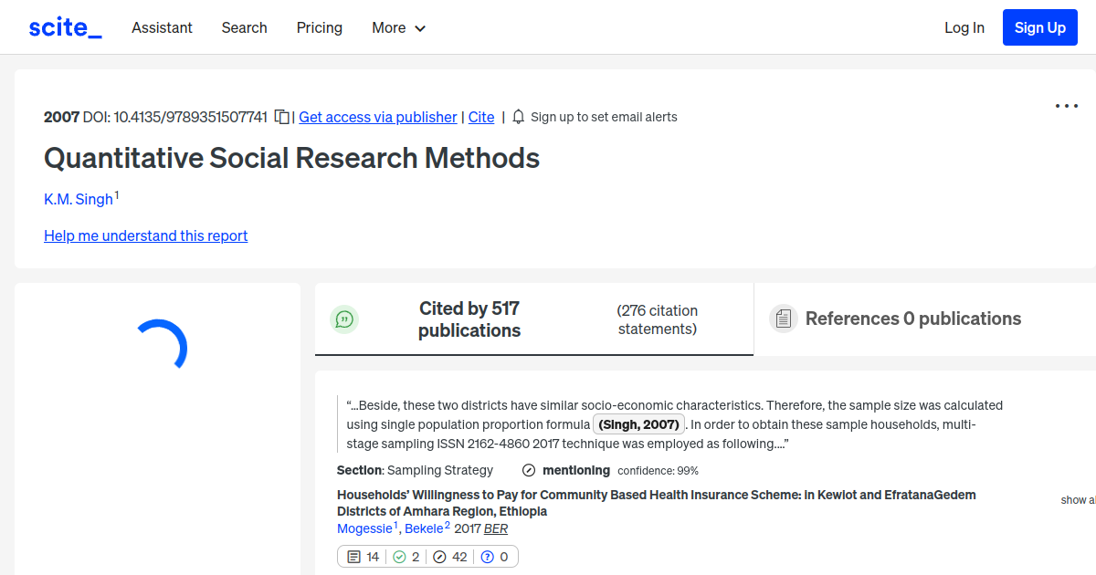Click the blue contrasting question-mark icon showing 0
Screen dimensions: 1096x575
(x=487, y=556)
